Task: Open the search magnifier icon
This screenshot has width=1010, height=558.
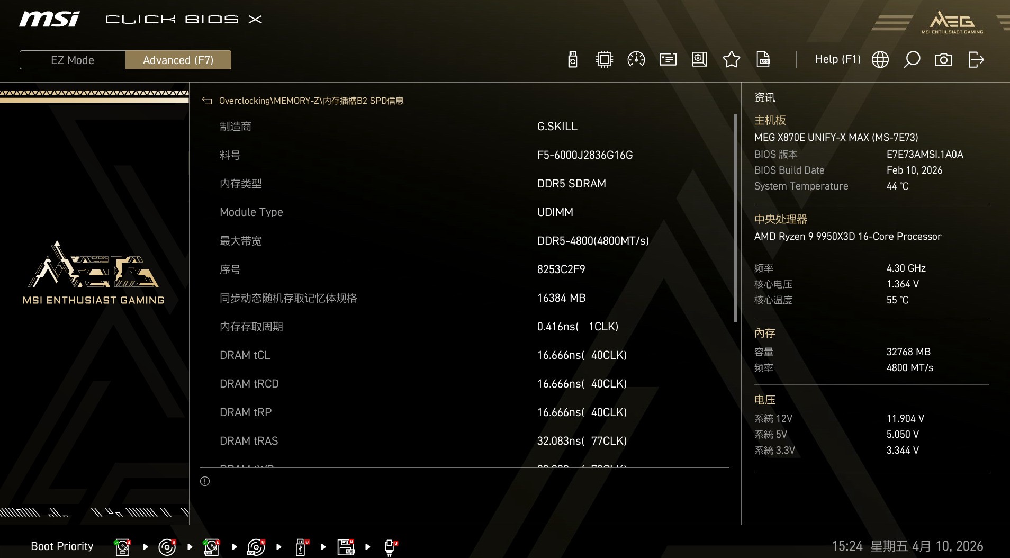Action: click(x=912, y=59)
